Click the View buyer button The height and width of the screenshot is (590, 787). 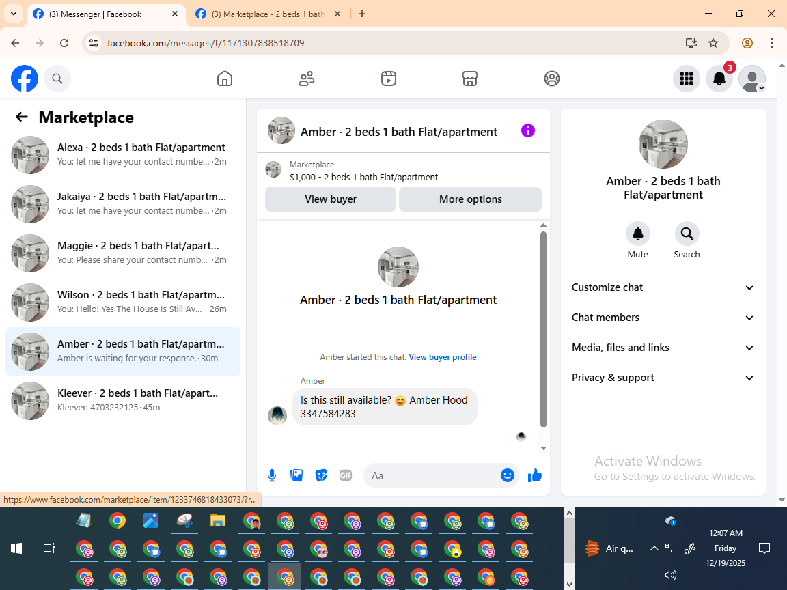(x=330, y=199)
